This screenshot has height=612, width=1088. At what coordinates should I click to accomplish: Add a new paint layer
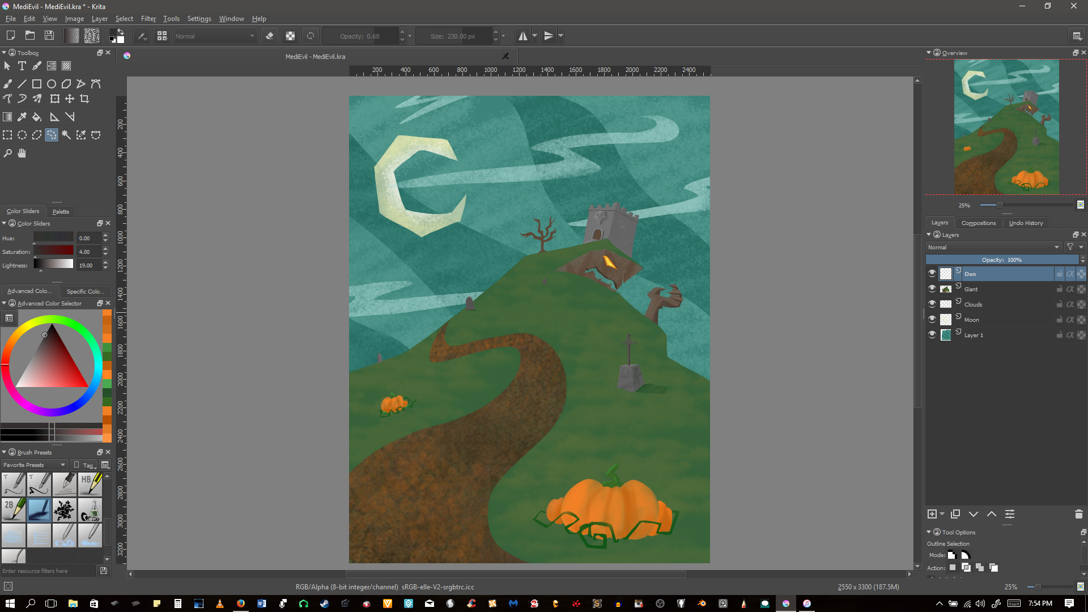pos(932,514)
